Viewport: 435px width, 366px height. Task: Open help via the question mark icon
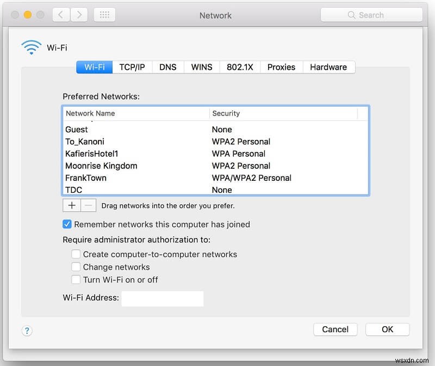tap(27, 331)
